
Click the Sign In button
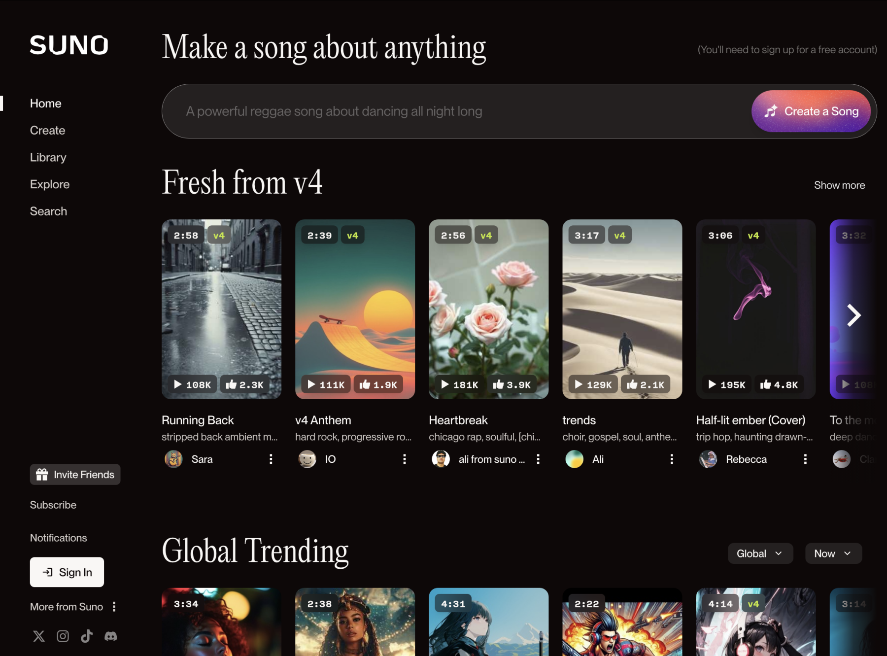(x=67, y=572)
